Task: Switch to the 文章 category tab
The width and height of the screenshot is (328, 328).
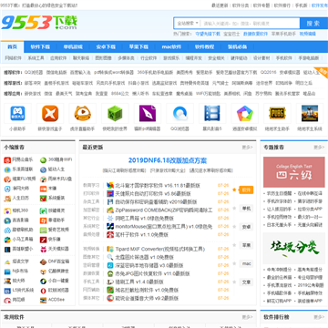Action: point(246,282)
